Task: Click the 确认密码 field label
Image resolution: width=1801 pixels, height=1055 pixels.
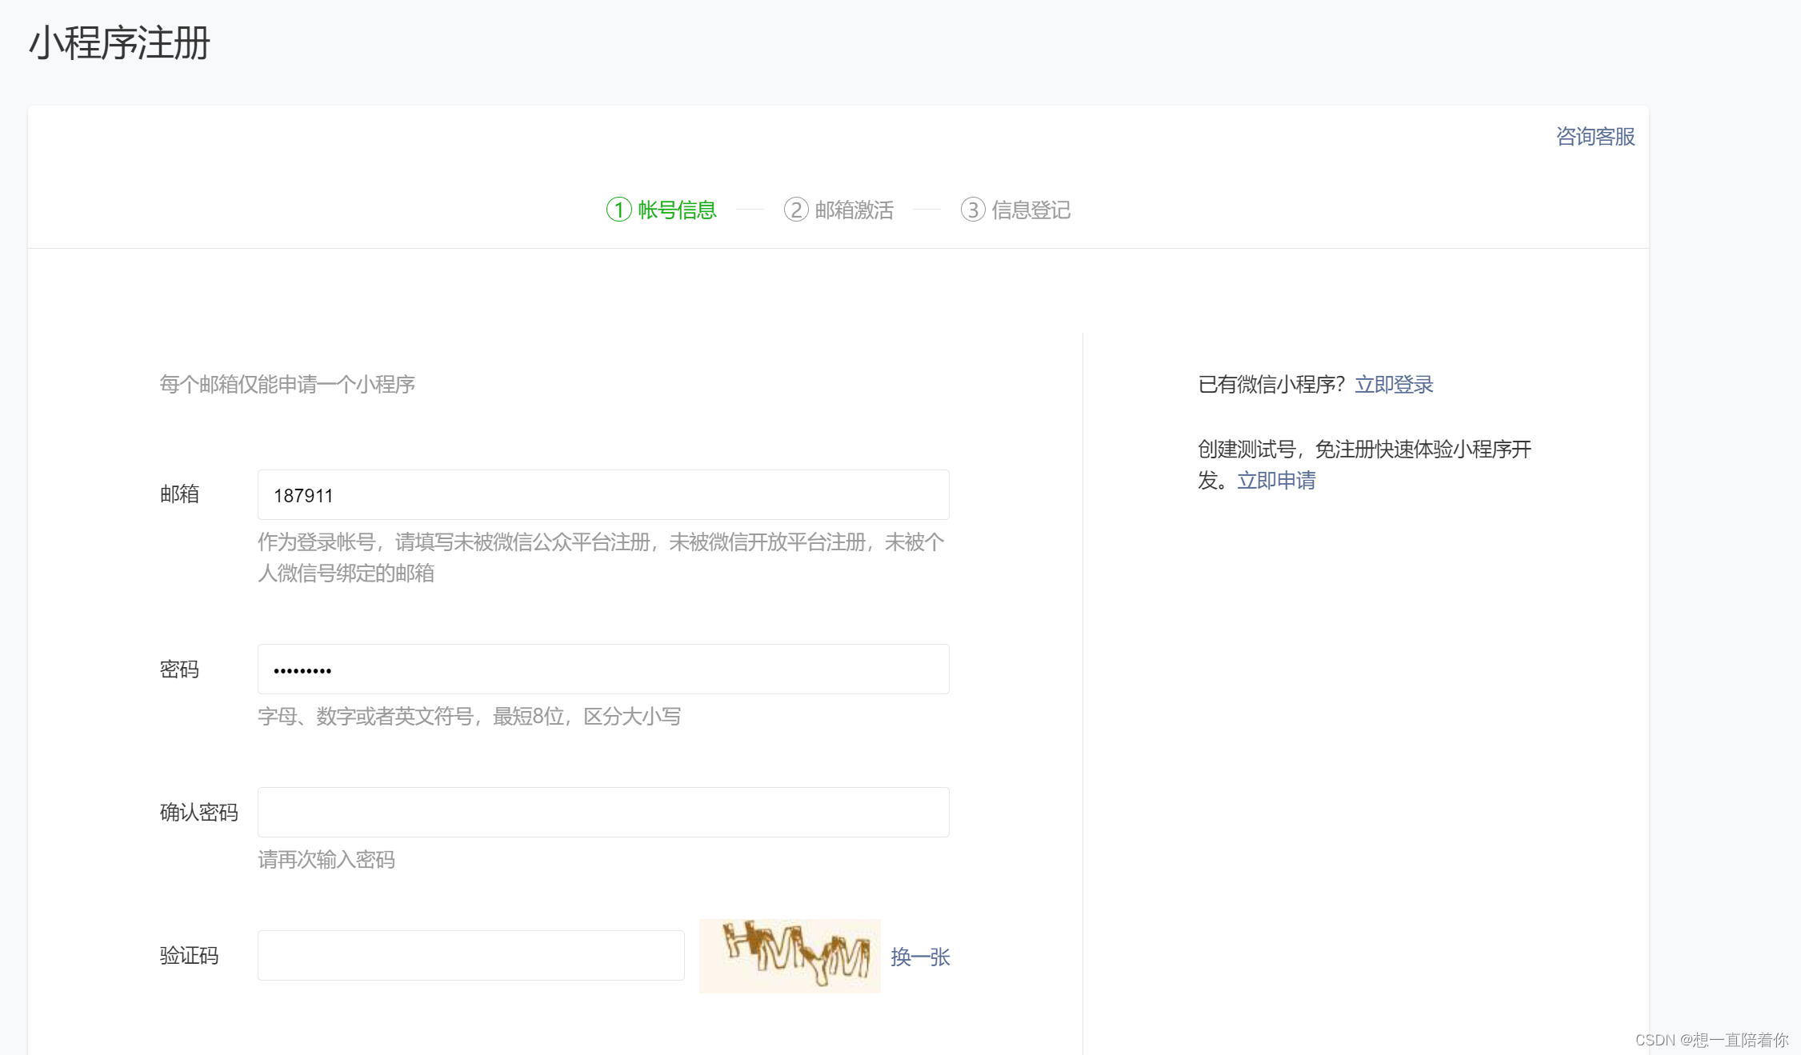Action: click(x=198, y=813)
